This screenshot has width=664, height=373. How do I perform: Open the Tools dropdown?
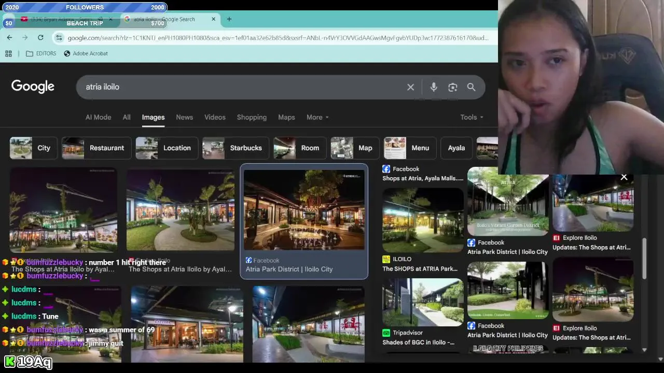point(472,117)
